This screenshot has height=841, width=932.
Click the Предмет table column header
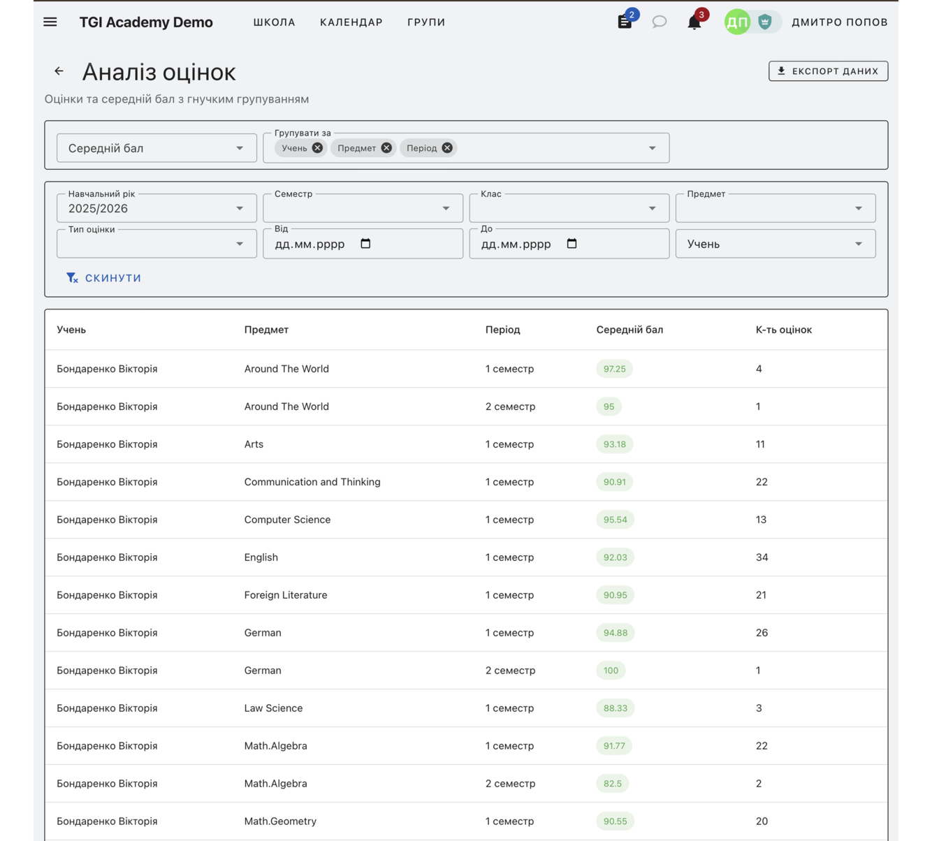pos(266,330)
